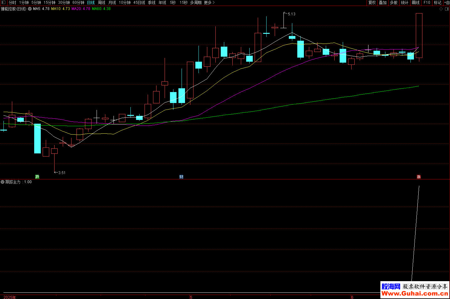Screen dimensions: 450x299
Task: Switch to 年线 yearly chart
Action: coord(162,3)
